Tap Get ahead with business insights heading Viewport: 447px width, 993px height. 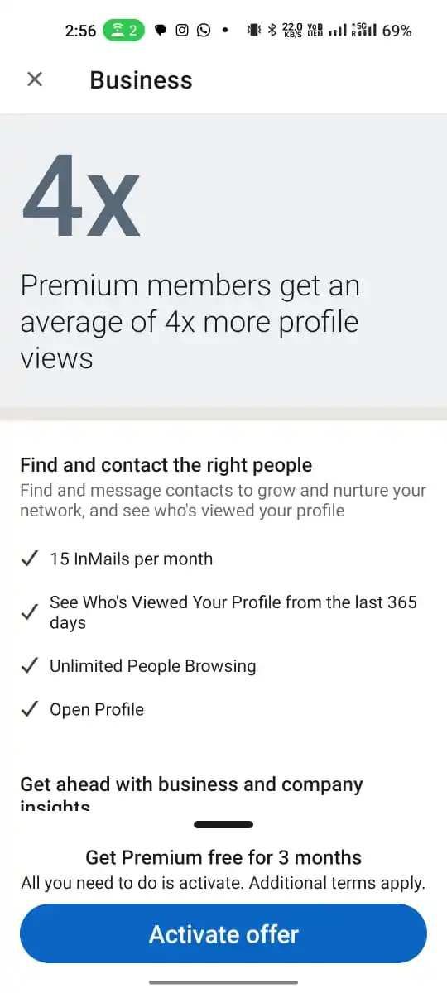click(x=191, y=794)
